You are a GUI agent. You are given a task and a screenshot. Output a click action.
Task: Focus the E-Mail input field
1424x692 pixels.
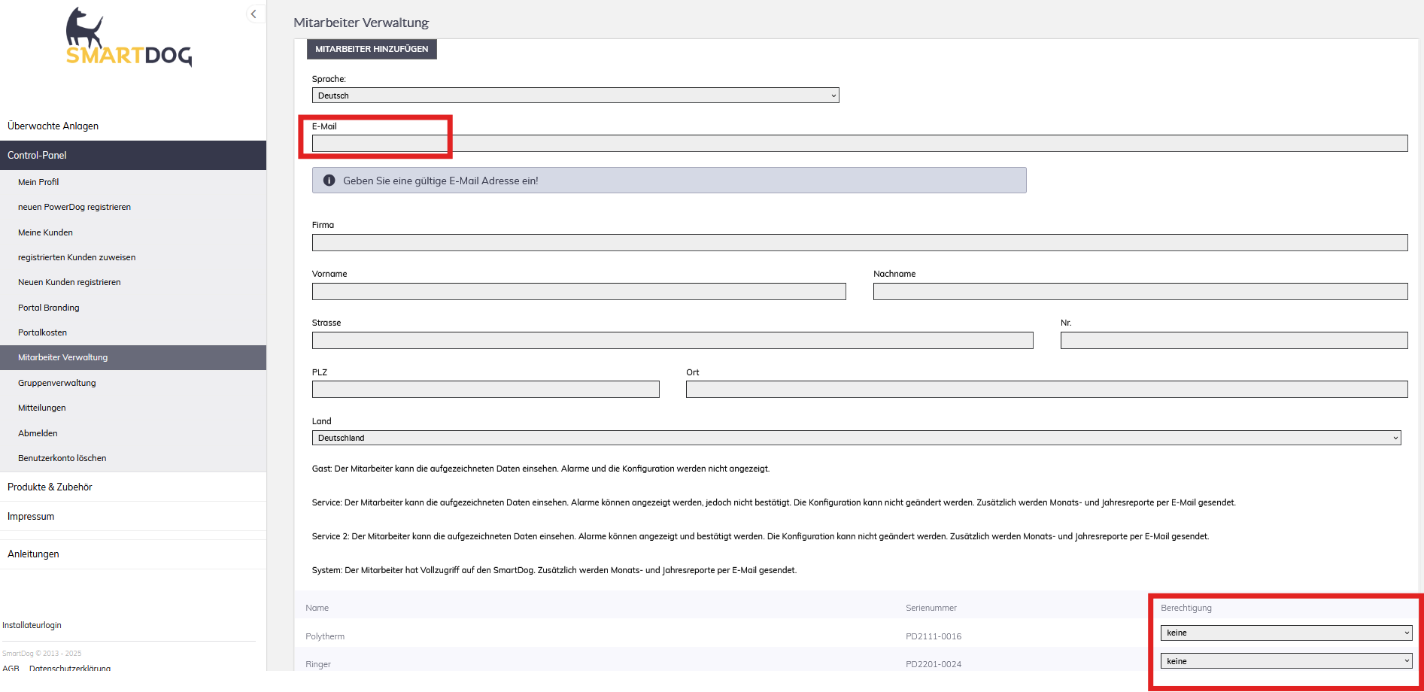(859, 144)
